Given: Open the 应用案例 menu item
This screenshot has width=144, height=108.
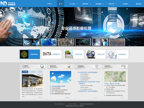Looking at the screenshot, I should click(x=98, y=4).
